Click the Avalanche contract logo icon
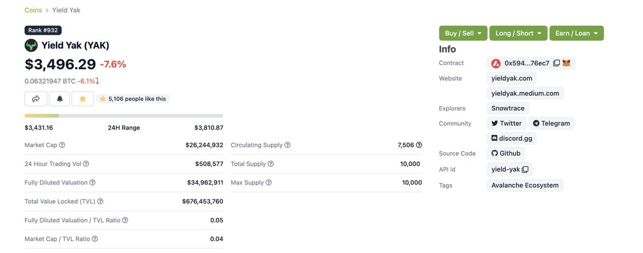 [x=496, y=63]
